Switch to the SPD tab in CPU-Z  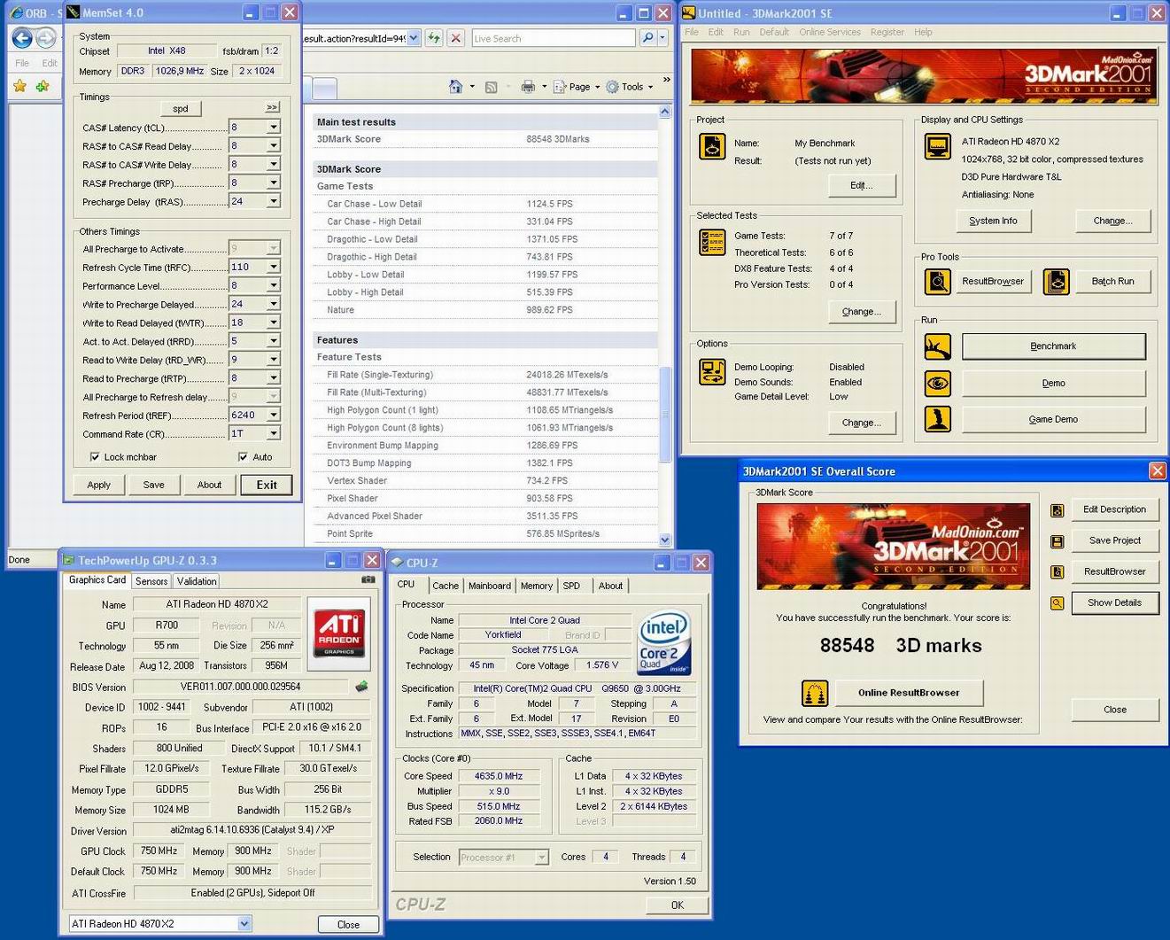point(572,586)
